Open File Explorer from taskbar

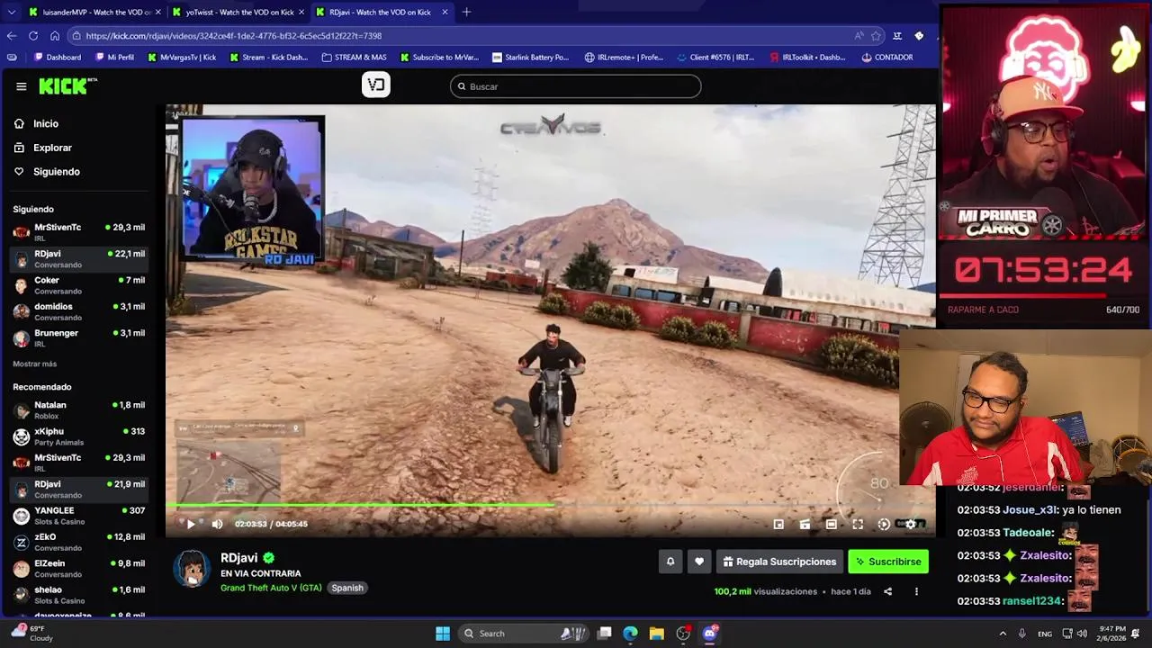pyautogui.click(x=656, y=634)
